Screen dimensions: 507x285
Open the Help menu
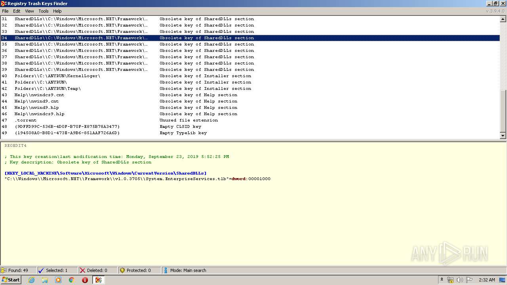(x=57, y=11)
